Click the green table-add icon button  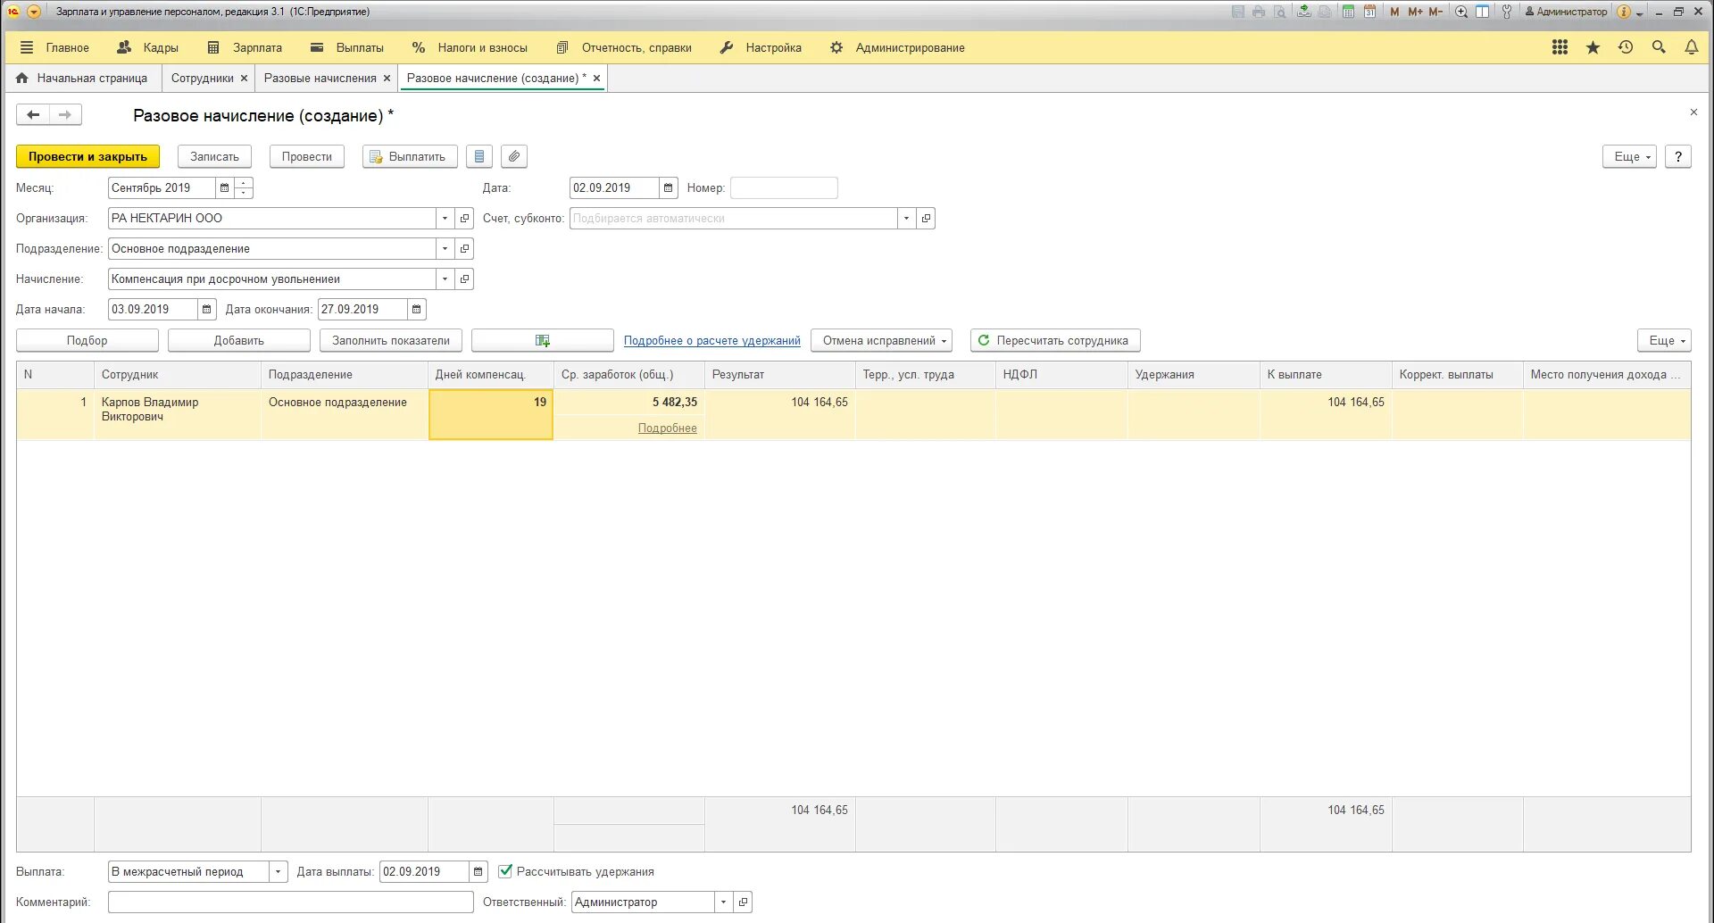coord(543,340)
